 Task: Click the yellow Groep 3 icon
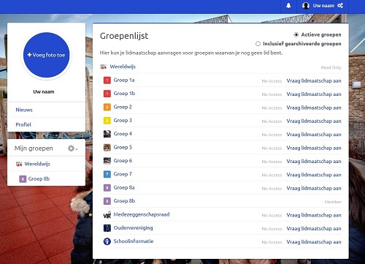coord(107,121)
